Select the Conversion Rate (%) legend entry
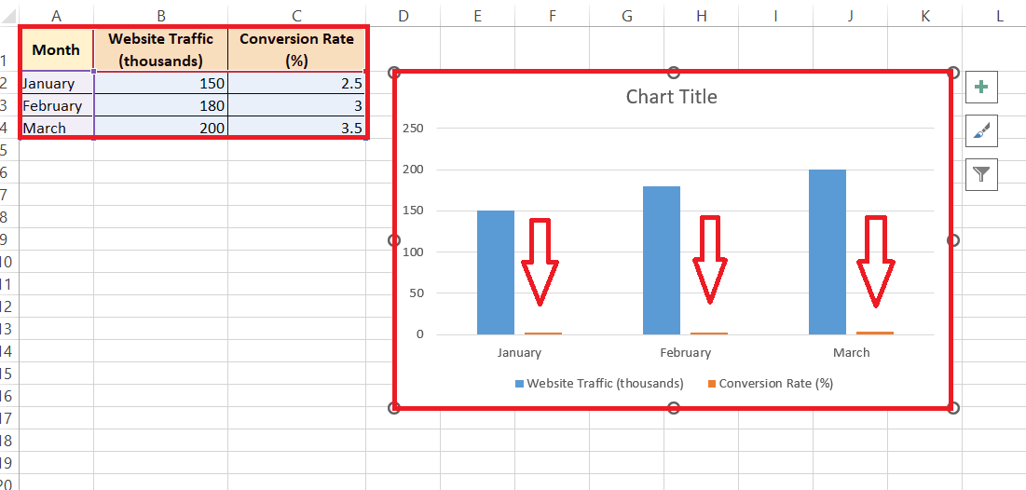 coord(770,384)
